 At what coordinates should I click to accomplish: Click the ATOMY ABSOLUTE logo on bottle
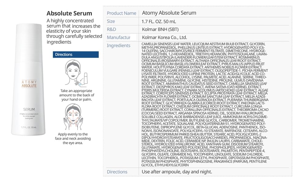pos(29,84)
